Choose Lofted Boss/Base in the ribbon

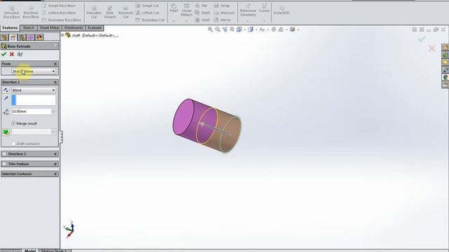coord(59,13)
